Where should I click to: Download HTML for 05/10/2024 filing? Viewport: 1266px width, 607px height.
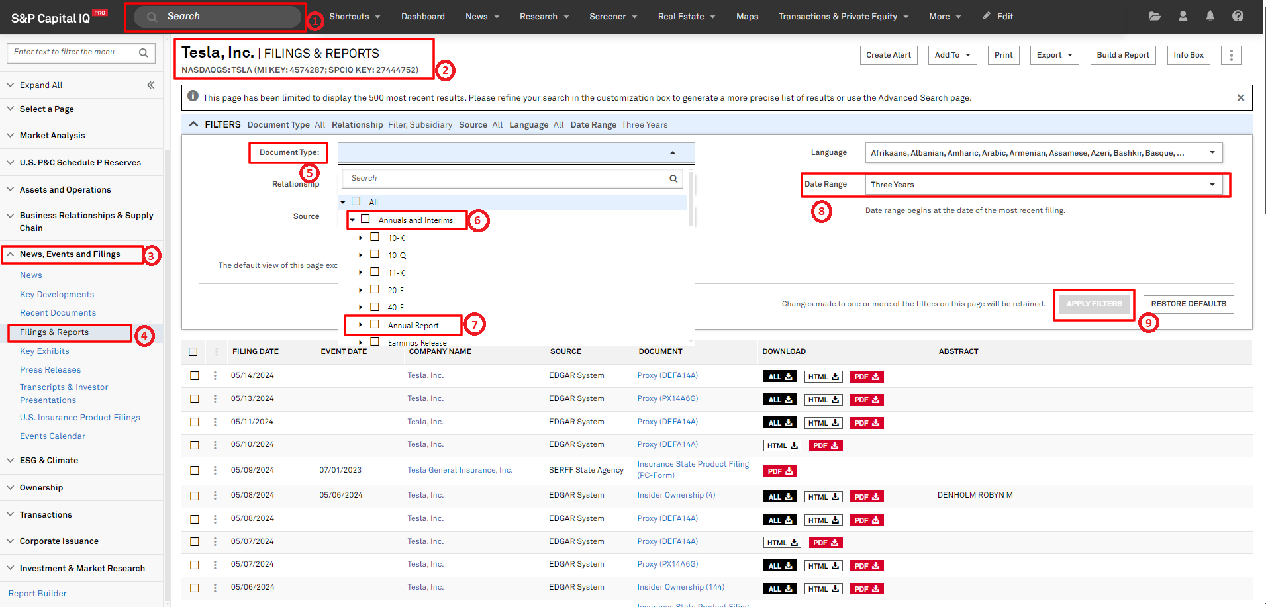pos(782,445)
